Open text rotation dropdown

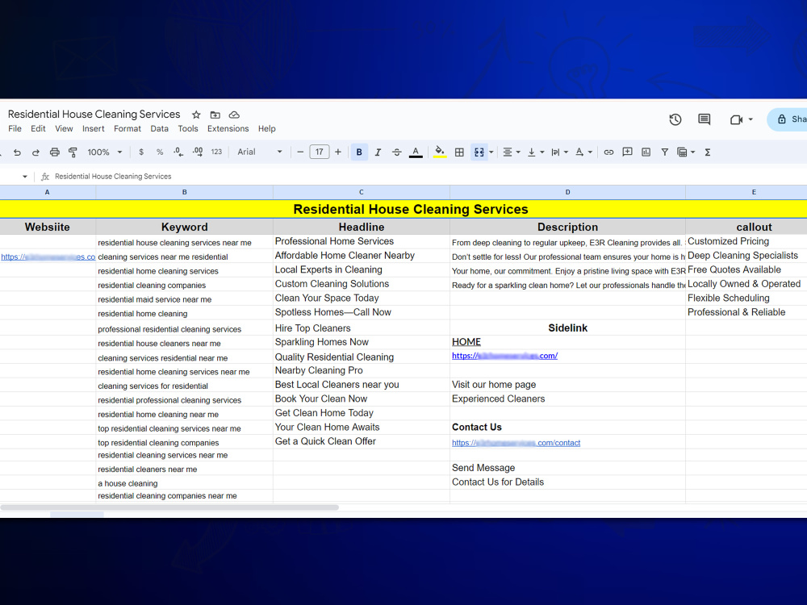pos(583,152)
